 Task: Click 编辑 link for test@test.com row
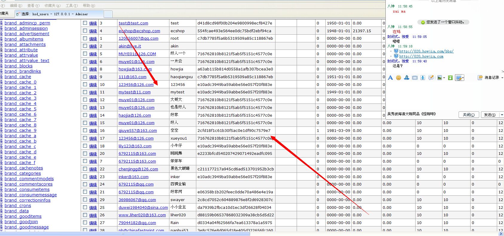tap(93, 23)
